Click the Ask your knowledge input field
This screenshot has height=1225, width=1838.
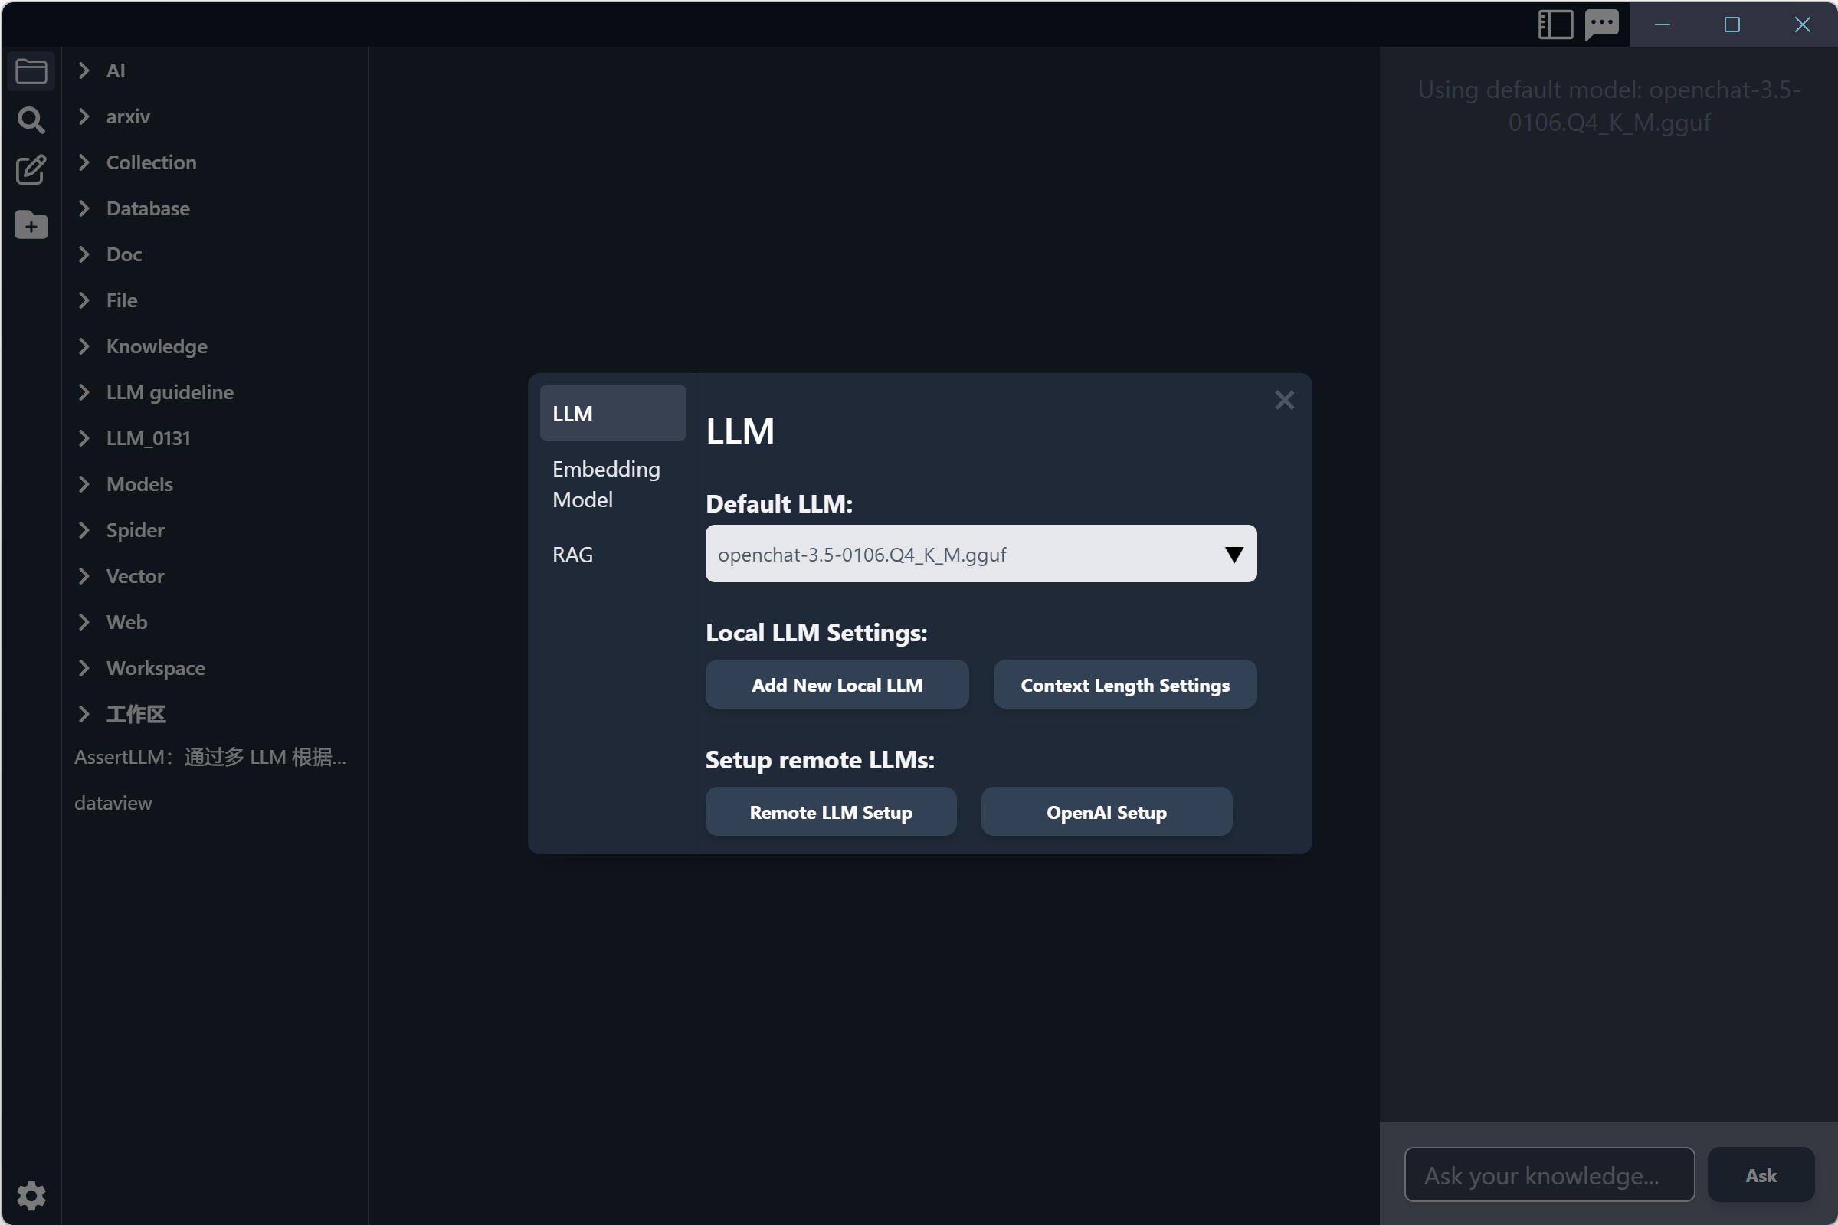[x=1548, y=1175]
